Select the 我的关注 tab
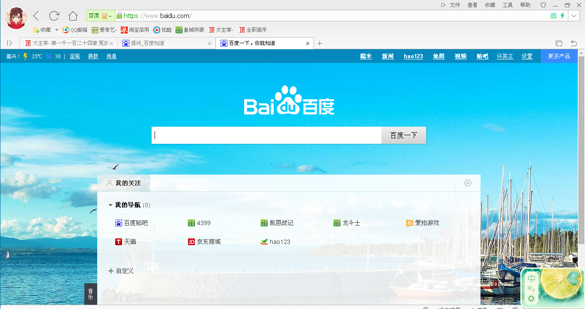This screenshot has width=585, height=309. [x=124, y=183]
